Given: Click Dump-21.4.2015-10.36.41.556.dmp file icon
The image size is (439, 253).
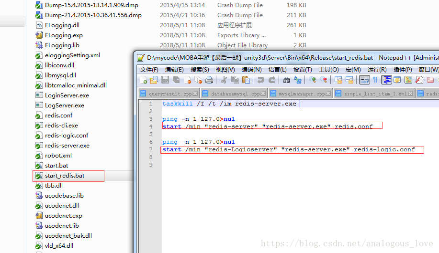Looking at the screenshot, I should pyautogui.click(x=39, y=15).
